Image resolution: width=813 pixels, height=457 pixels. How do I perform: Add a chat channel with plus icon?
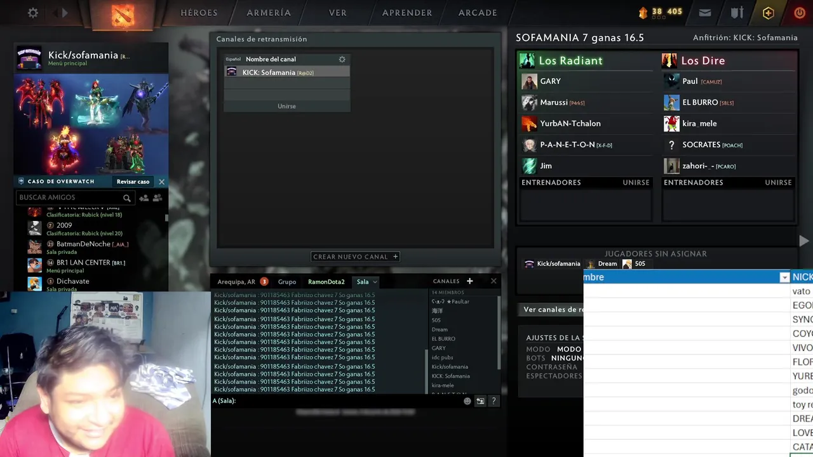469,281
